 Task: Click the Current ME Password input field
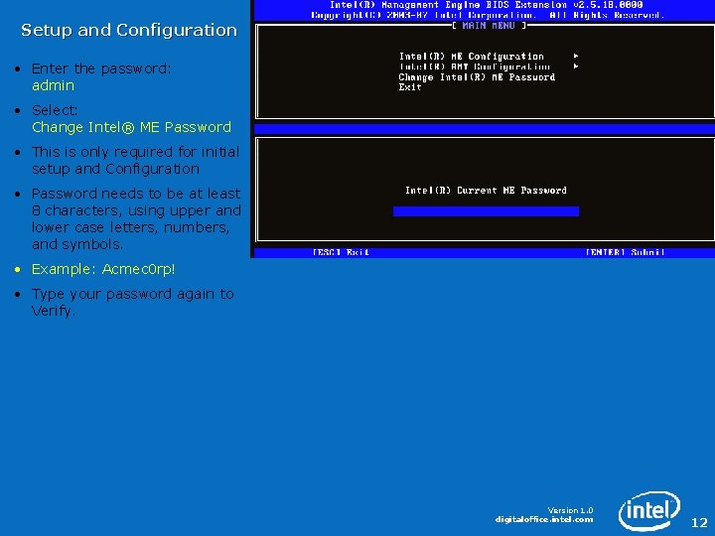(486, 211)
